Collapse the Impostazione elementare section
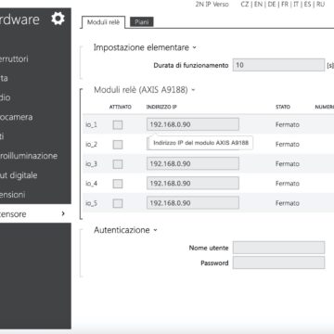 pyautogui.click(x=195, y=47)
